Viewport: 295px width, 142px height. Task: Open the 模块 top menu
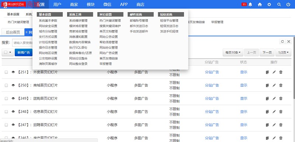[x=90, y=4]
